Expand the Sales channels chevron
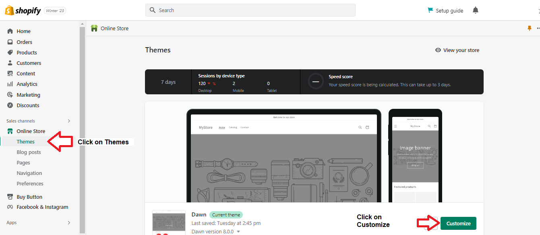 [x=69, y=121]
